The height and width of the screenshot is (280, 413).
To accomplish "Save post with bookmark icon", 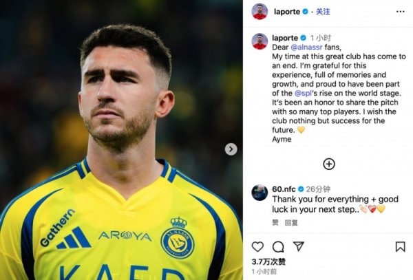I will pyautogui.click(x=400, y=246).
